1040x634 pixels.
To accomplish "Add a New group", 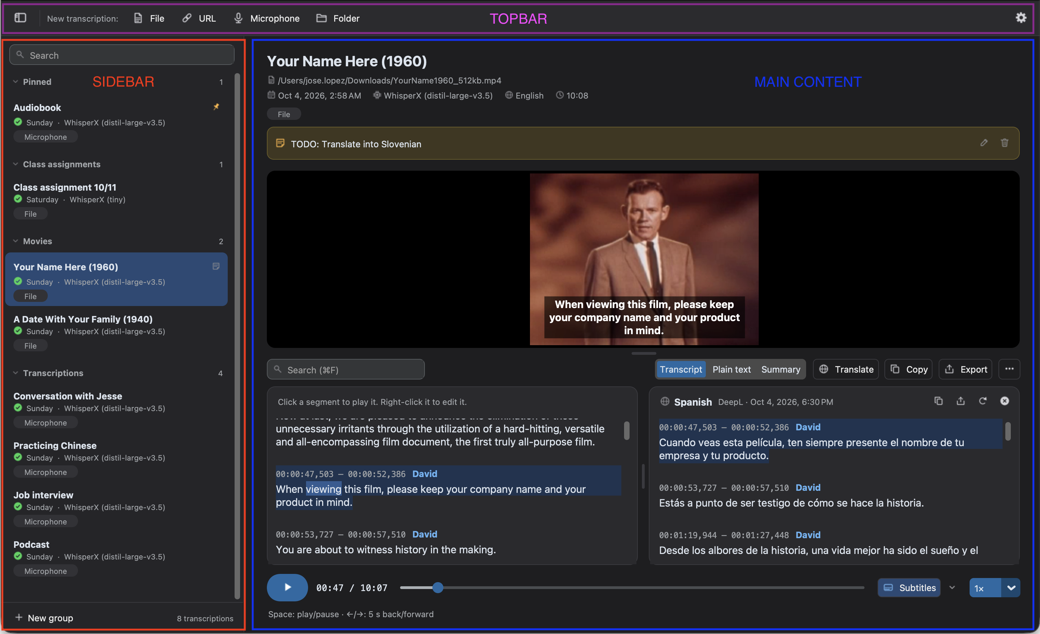I will click(44, 618).
